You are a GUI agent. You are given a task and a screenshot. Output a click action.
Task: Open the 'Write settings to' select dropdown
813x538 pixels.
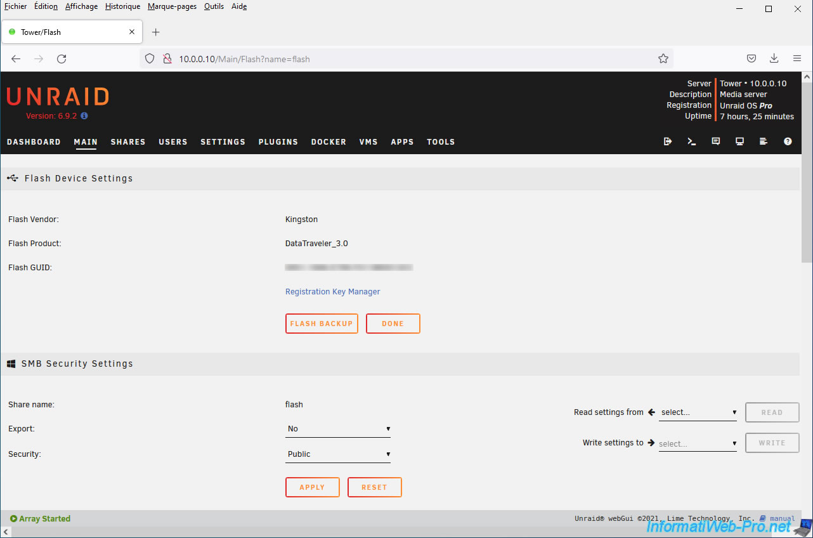coord(698,443)
